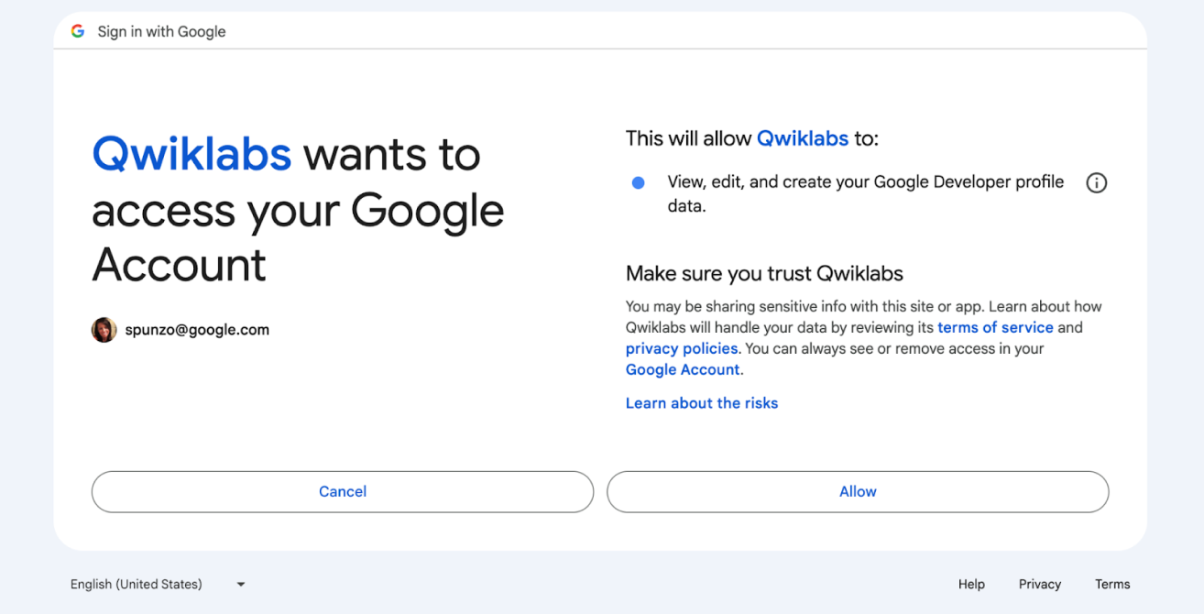Click the blue scope bullet indicator

(637, 182)
